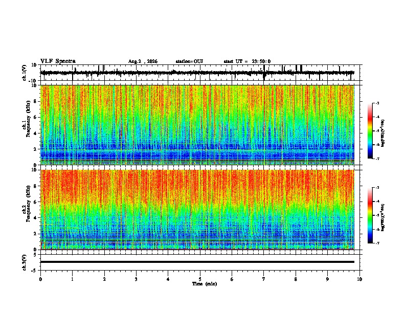Image resolution: width=405 pixels, height=313 pixels.
Task: Click the '-7' tick on ch.2 colorbar
Action: (x=377, y=243)
